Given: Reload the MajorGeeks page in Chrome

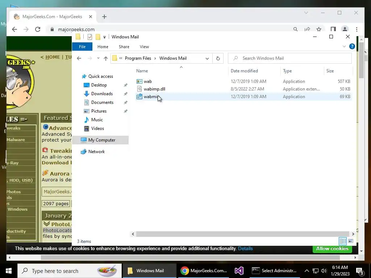Looking at the screenshot, I should pyautogui.click(x=38, y=29).
